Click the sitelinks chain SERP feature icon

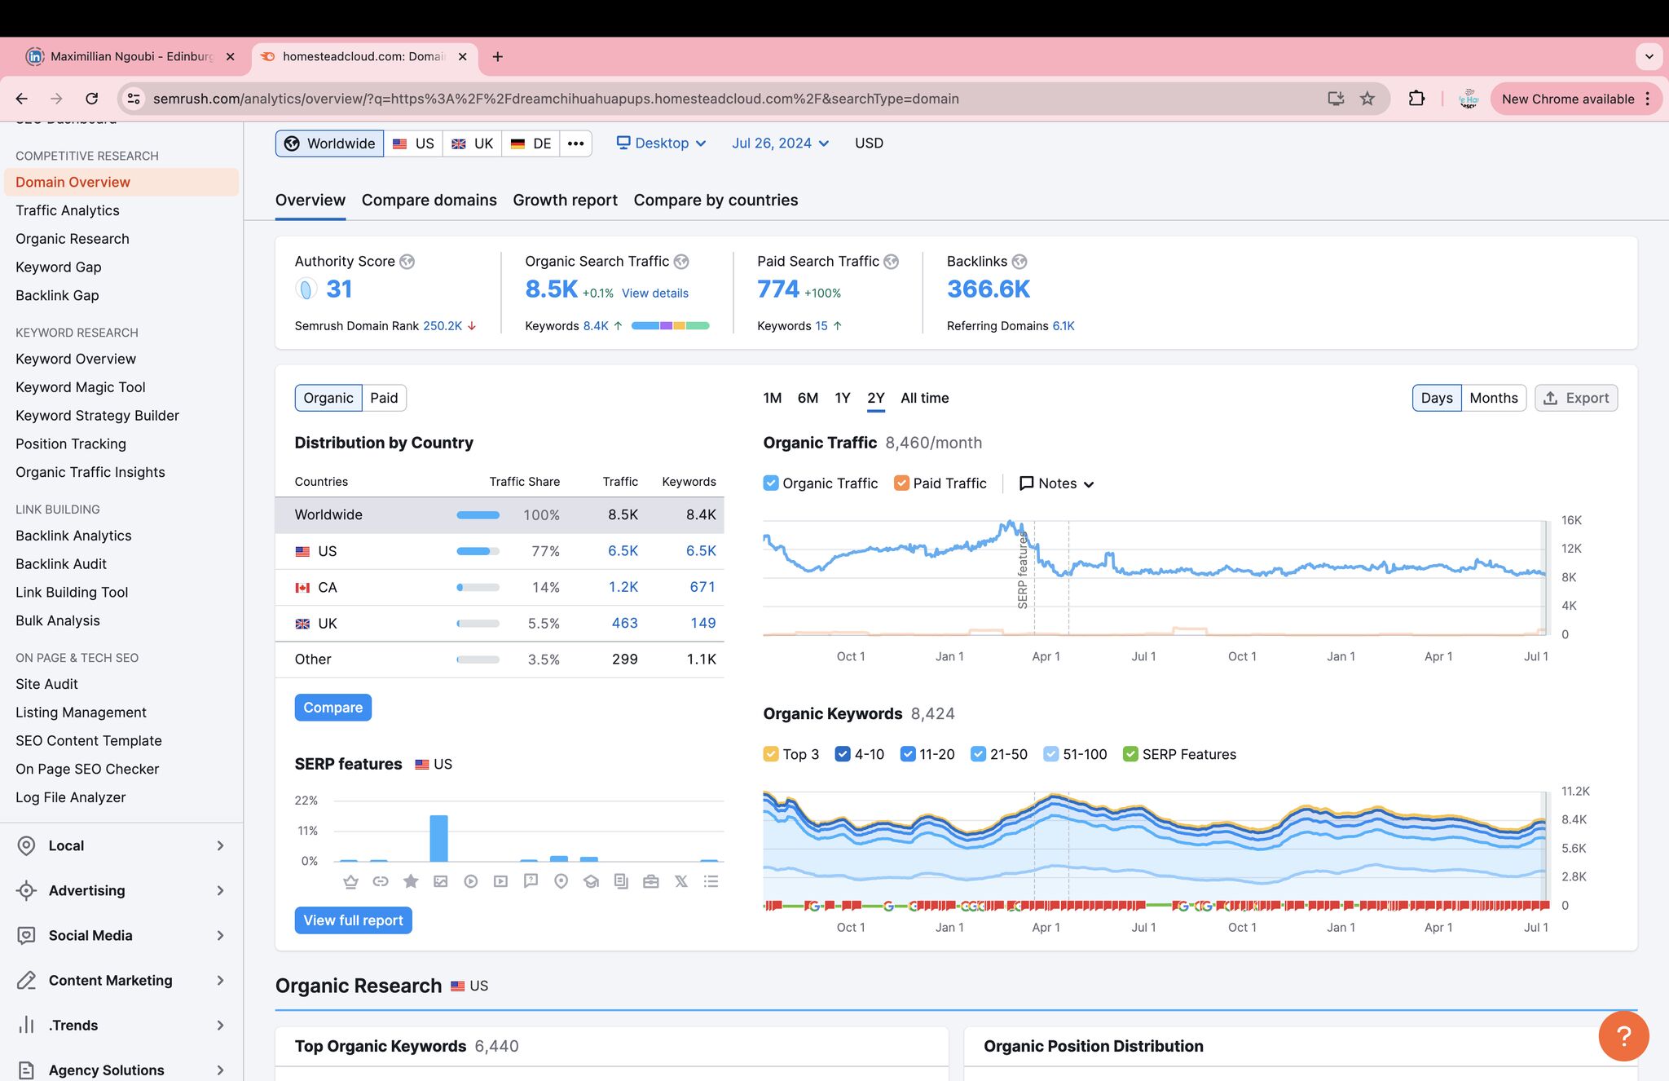[381, 881]
